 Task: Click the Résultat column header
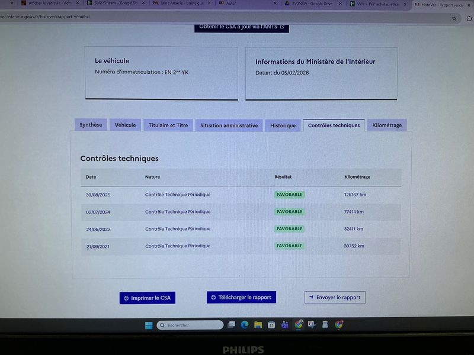coord(283,177)
